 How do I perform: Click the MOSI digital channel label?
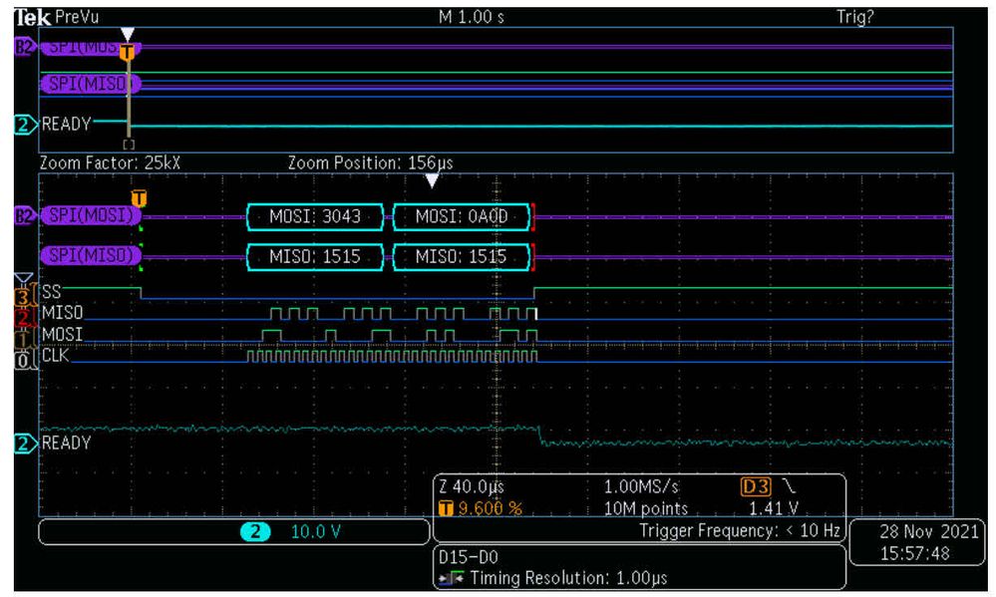point(62,334)
